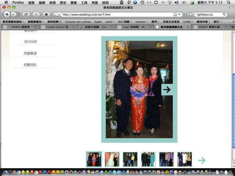This screenshot has width=235, height=176.
Task: Click the 免費視訊 sidebar link
Action: [x=30, y=65]
